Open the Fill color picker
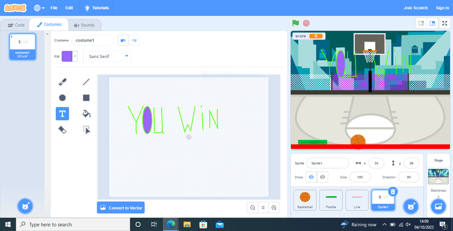Viewport: 453px width, 231px height. (x=70, y=56)
